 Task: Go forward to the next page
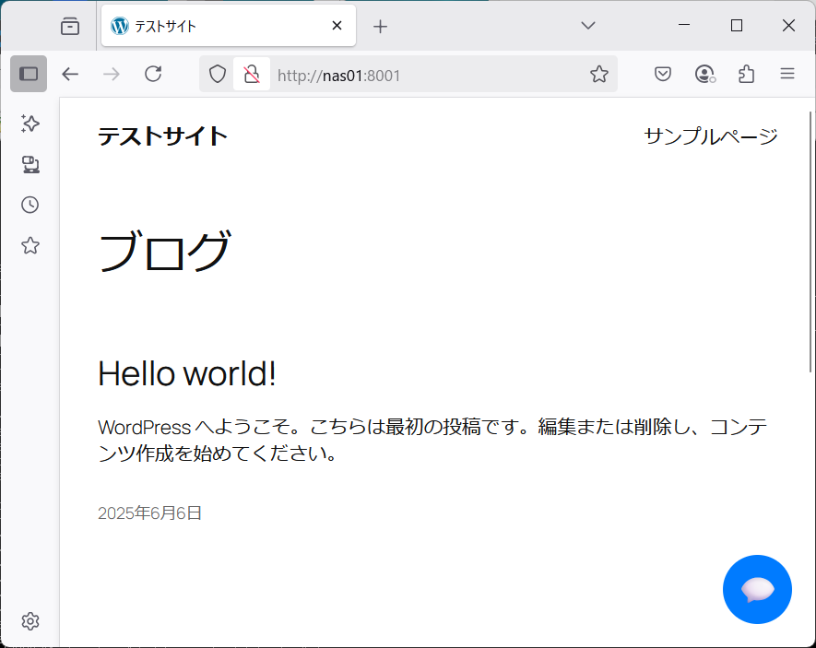pyautogui.click(x=112, y=75)
